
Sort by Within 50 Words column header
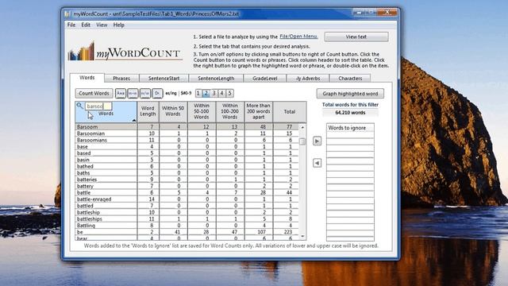[x=173, y=111]
